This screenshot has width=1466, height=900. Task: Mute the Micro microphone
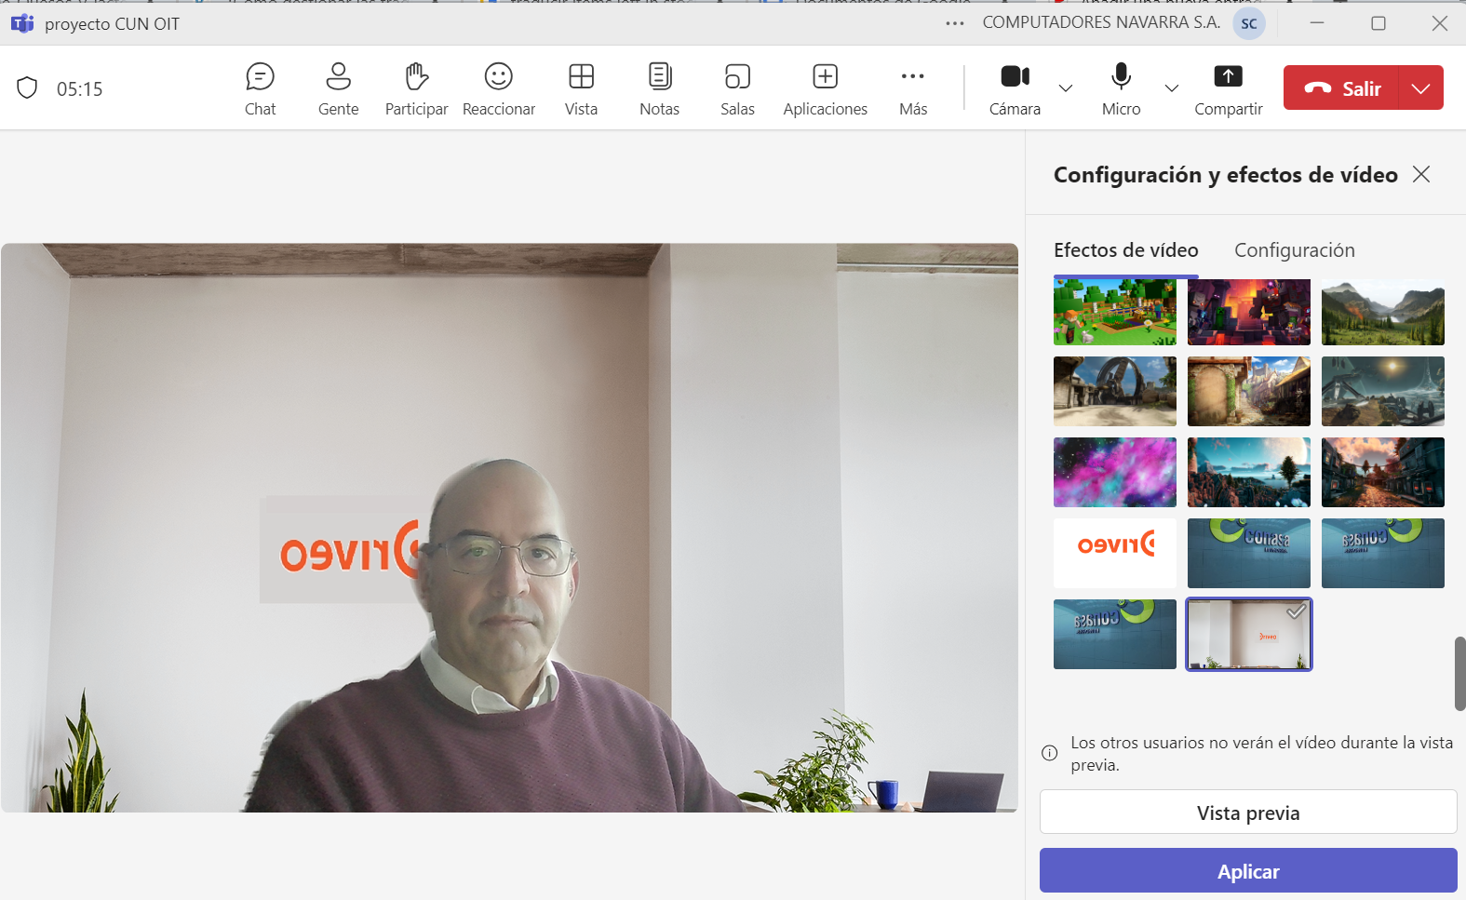[1121, 77]
